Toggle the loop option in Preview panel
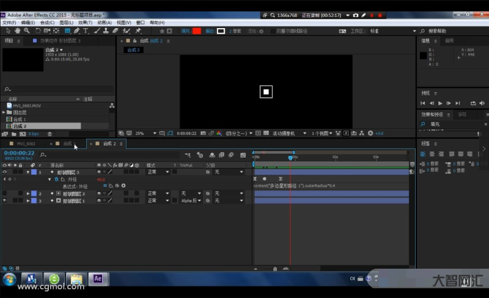This screenshot has width=489, height=298. (x=473, y=103)
